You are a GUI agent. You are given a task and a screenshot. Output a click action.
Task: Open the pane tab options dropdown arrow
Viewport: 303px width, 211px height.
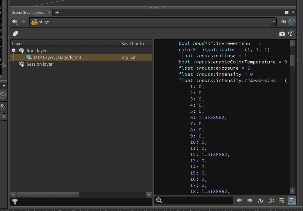coord(293,12)
